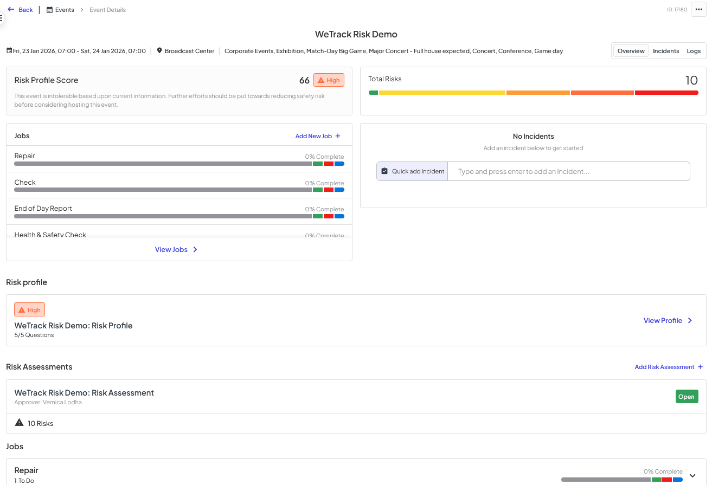Select the Overview tab
The image size is (712, 485).
click(631, 51)
